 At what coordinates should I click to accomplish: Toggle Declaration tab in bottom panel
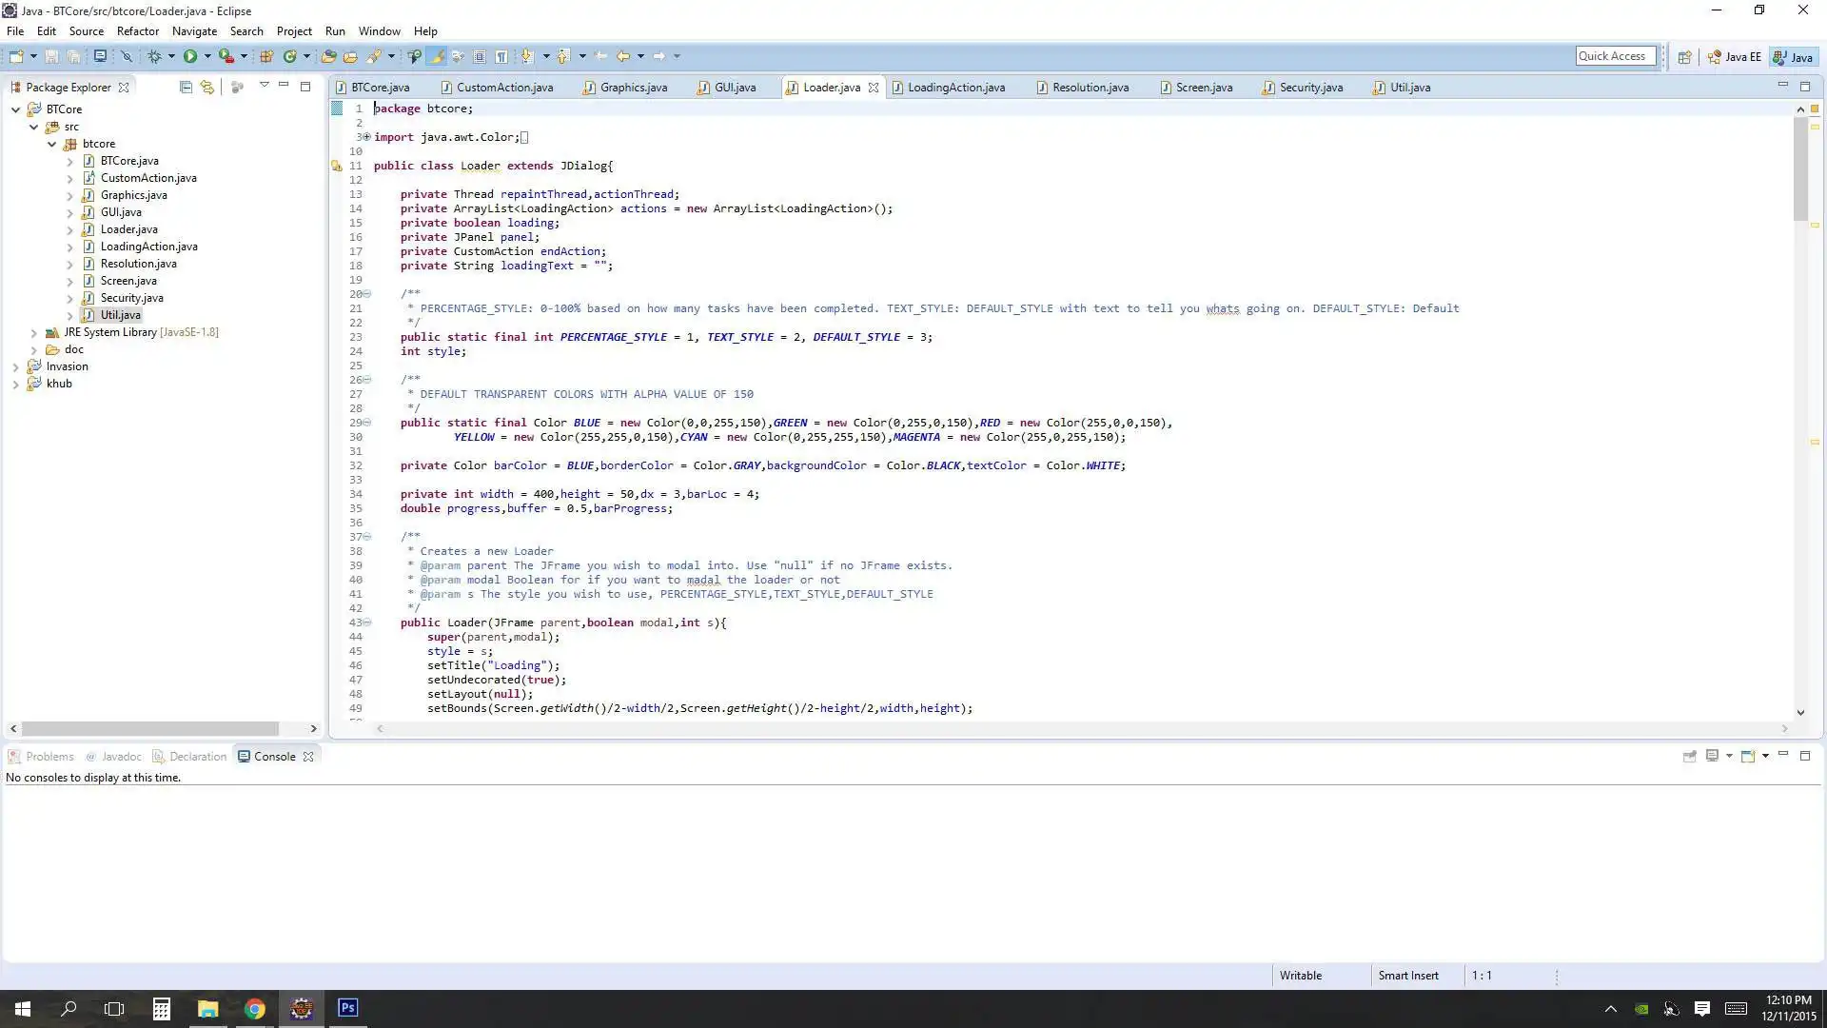pyautogui.click(x=197, y=755)
